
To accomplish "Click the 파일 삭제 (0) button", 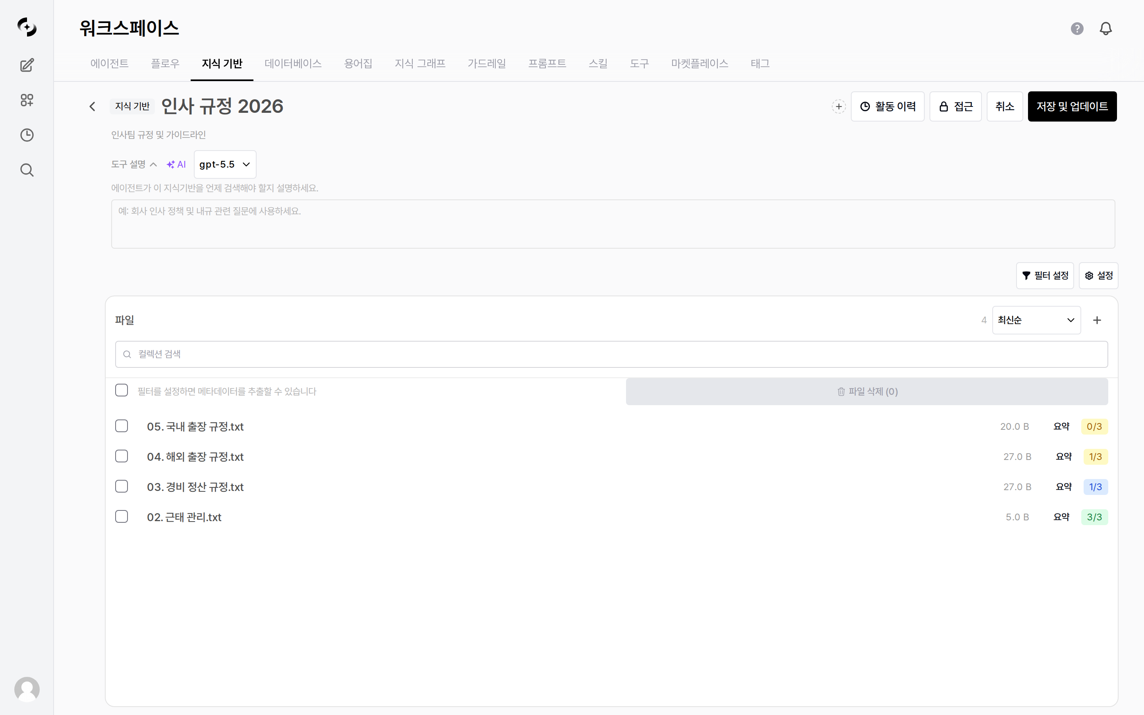I will (866, 392).
